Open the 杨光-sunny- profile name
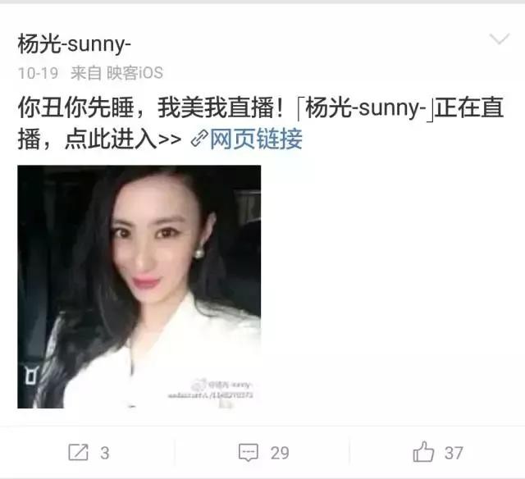 pos(74,43)
